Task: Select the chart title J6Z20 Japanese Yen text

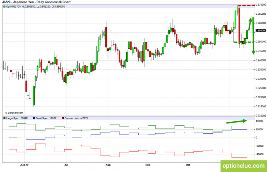Action: tap(36, 2)
